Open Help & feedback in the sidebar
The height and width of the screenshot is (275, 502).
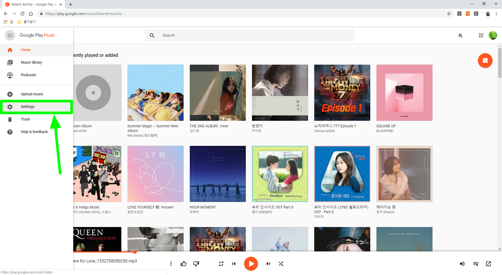(37, 132)
